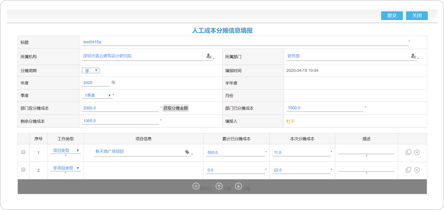
Task: Open the department picker for 所属部门
Action: pyautogui.click(x=413, y=56)
